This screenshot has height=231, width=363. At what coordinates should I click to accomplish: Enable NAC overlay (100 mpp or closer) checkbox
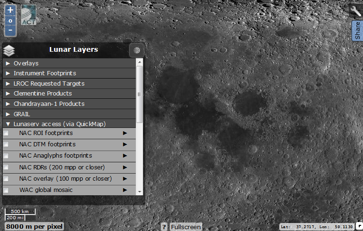coord(6,179)
